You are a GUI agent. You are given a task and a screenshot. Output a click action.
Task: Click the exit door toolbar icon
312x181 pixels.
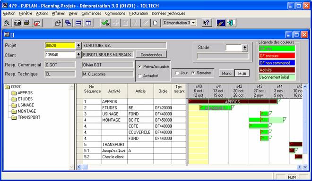coord(231,23)
